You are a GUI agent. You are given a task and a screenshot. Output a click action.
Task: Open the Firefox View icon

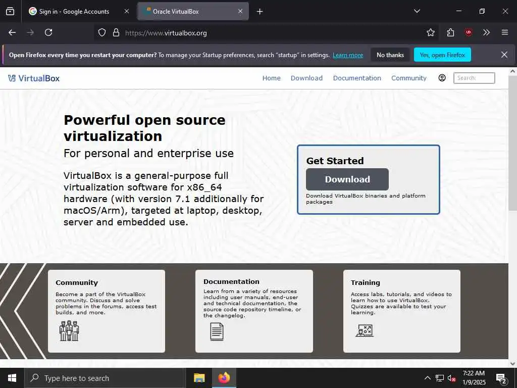coord(10,11)
